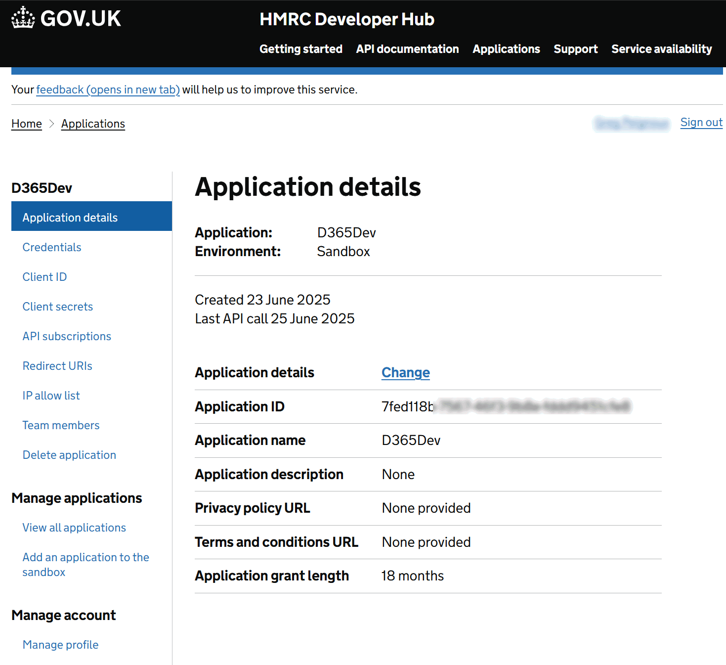The height and width of the screenshot is (665, 726).
Task: Go to API subscriptions
Action: point(67,336)
